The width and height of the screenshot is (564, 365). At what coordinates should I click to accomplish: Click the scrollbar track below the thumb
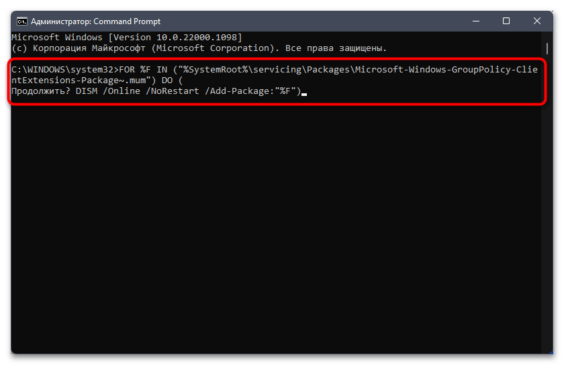(x=547, y=201)
